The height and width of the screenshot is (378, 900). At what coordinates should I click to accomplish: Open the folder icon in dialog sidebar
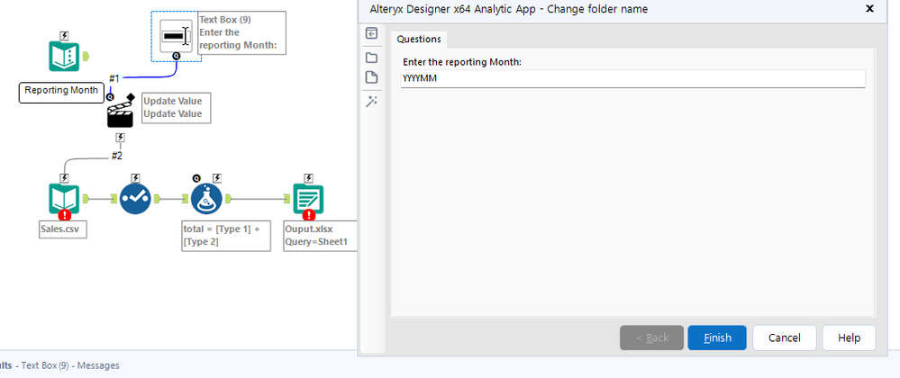pyautogui.click(x=371, y=58)
